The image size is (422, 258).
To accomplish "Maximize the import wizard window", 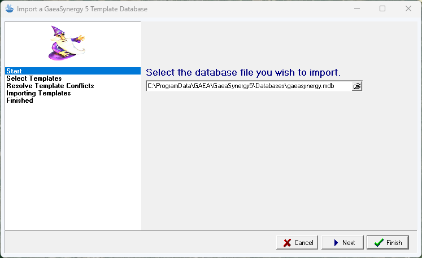I will pos(382,9).
